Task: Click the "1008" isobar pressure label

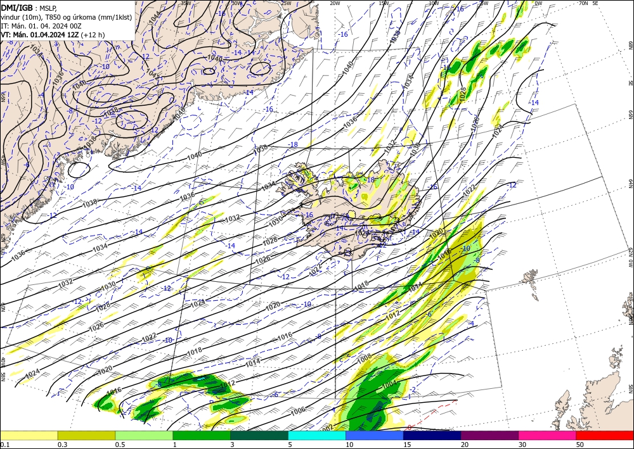Action: click(x=365, y=358)
